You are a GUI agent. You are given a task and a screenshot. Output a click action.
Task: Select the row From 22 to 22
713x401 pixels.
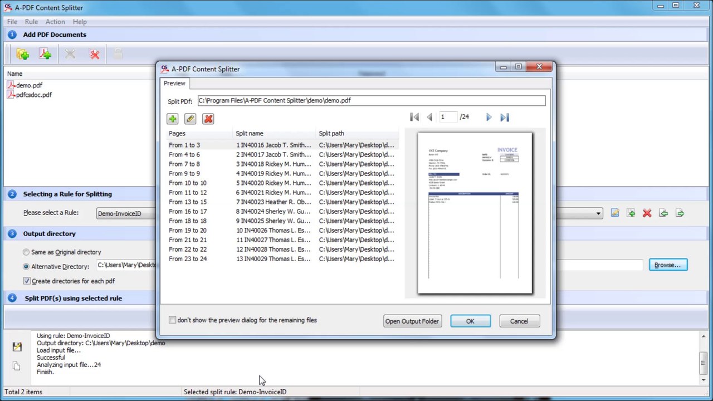[x=283, y=249]
